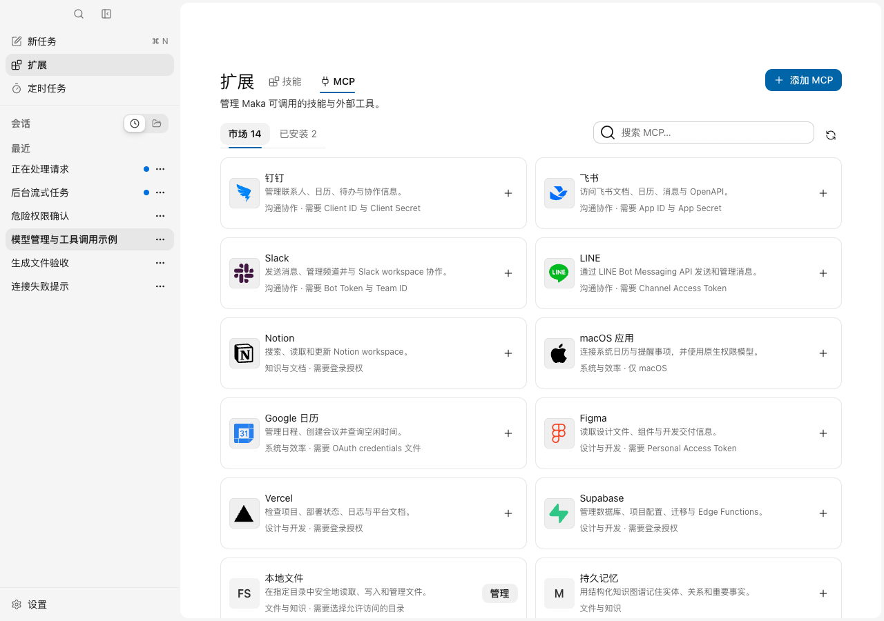Click the 持久记忆 M icon
The width and height of the screenshot is (884, 621).
(x=559, y=593)
